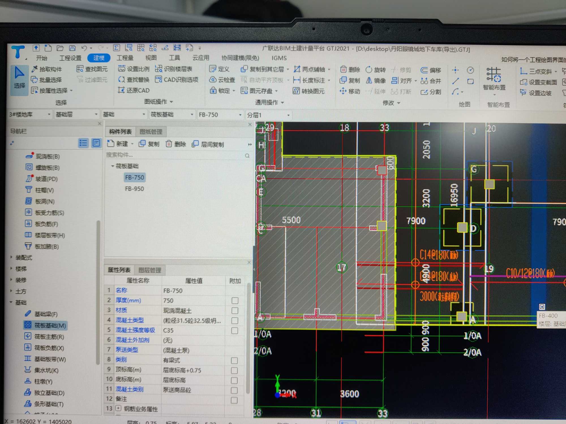Switch to the 图层管理 tab
The width and height of the screenshot is (566, 424).
click(x=150, y=270)
